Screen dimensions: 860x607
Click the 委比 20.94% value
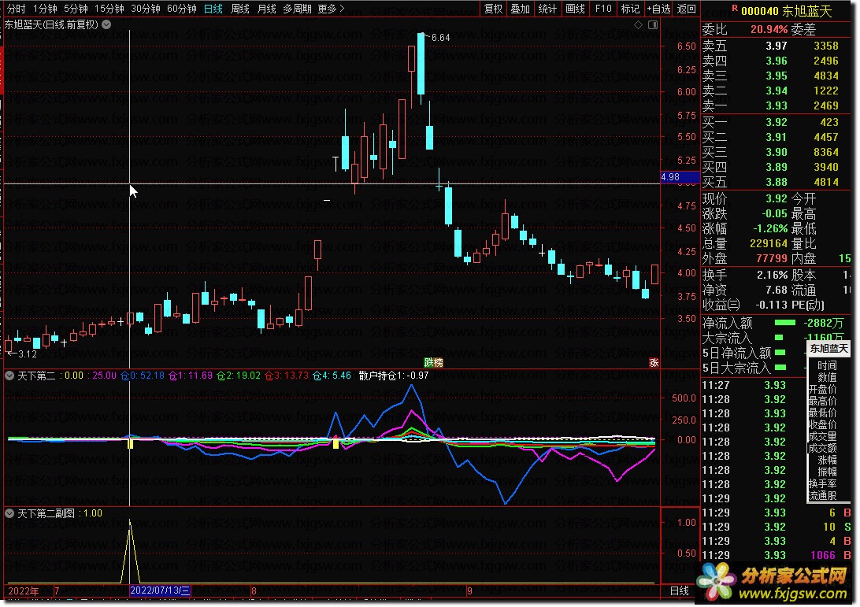coord(769,29)
